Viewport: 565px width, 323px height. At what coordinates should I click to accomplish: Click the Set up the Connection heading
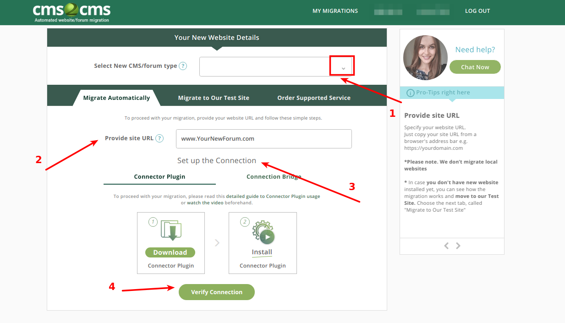[x=217, y=161]
